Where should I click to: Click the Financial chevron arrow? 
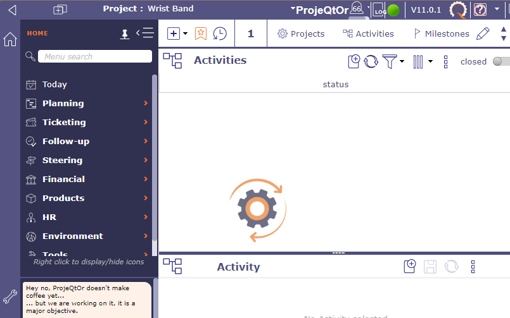146,179
